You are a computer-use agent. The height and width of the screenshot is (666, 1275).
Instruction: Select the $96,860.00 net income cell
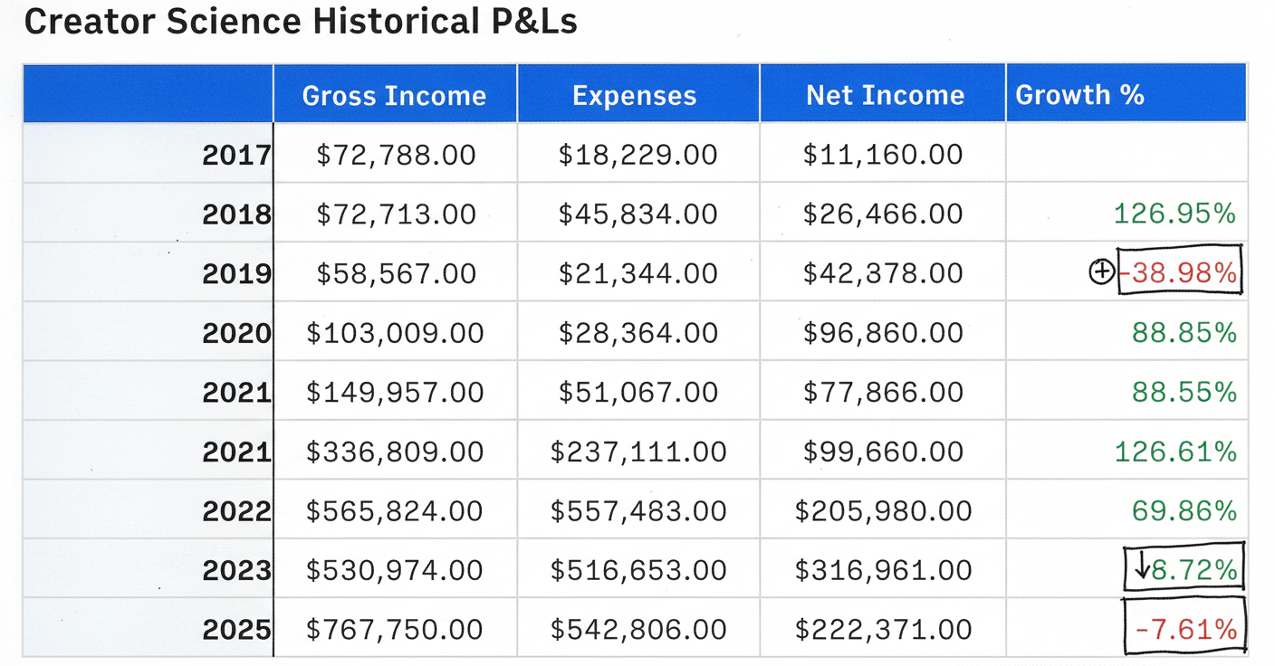point(883,333)
